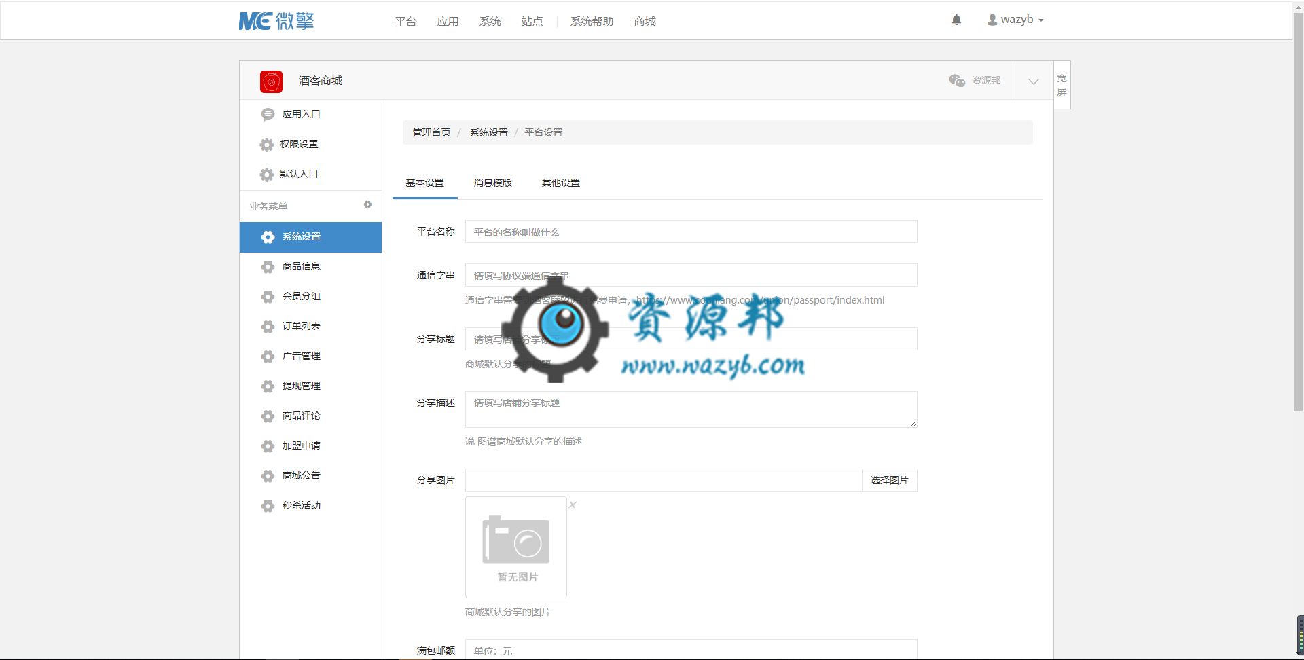Go to 管理首页 breadcrumb link
This screenshot has height=660, width=1304.
[431, 132]
